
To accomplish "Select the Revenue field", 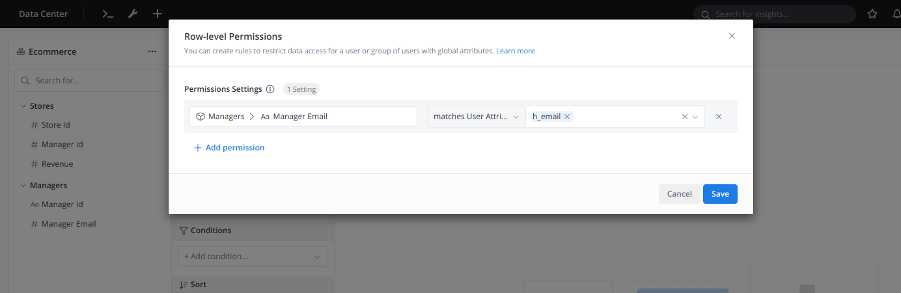I will (x=52, y=164).
